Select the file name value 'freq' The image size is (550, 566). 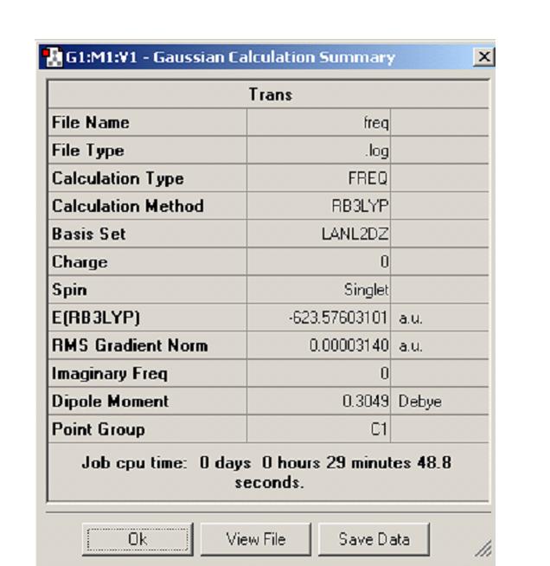tap(376, 123)
